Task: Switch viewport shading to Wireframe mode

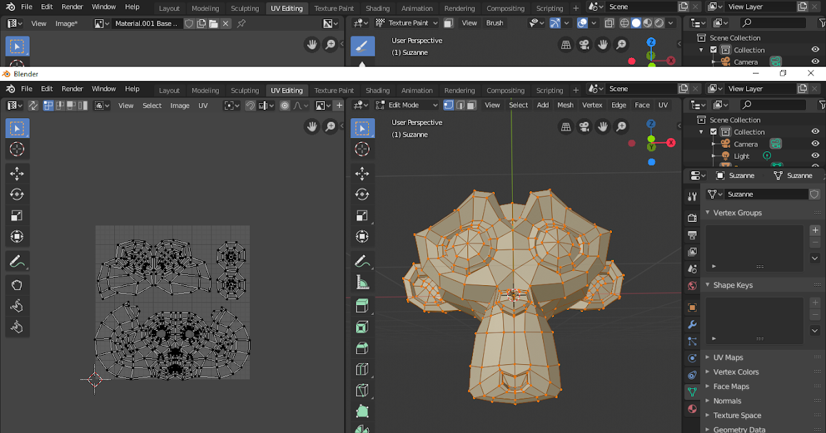Action: pyautogui.click(x=624, y=23)
